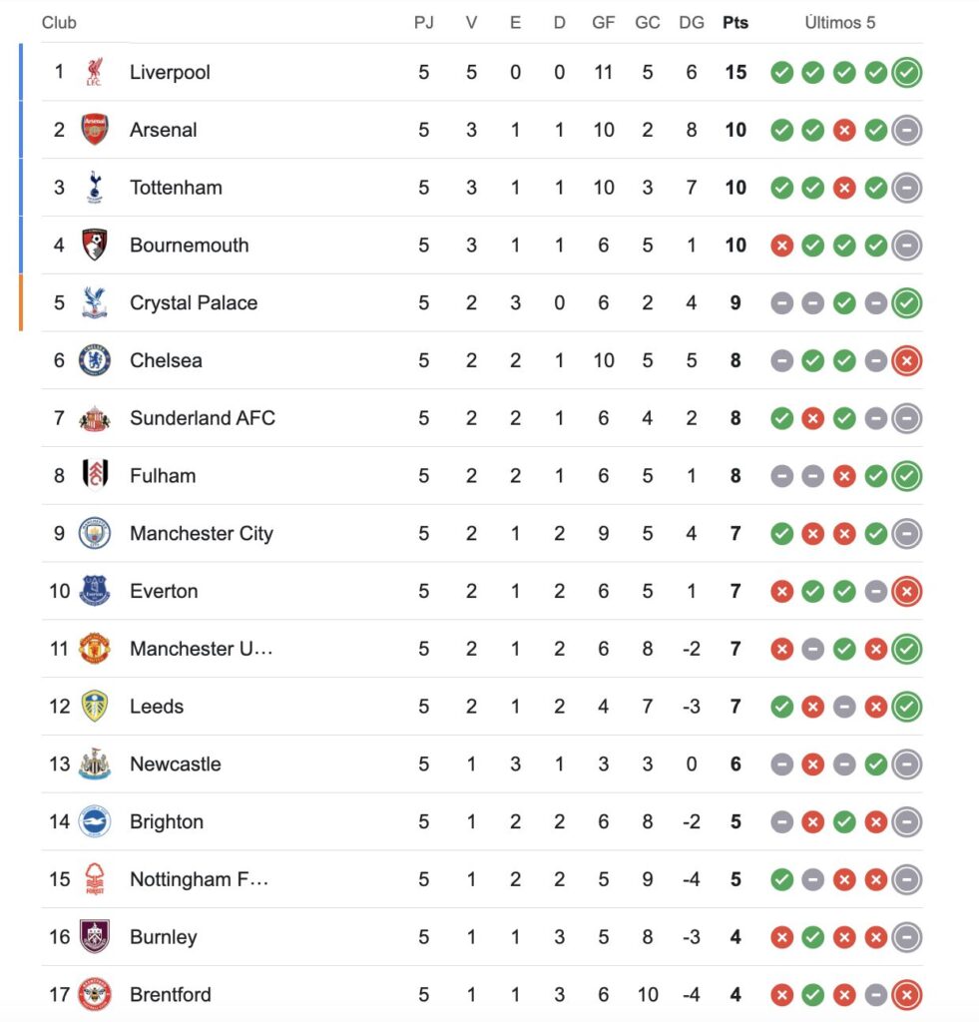Click the Pts column header
The width and height of the screenshot is (979, 1022).
(735, 22)
